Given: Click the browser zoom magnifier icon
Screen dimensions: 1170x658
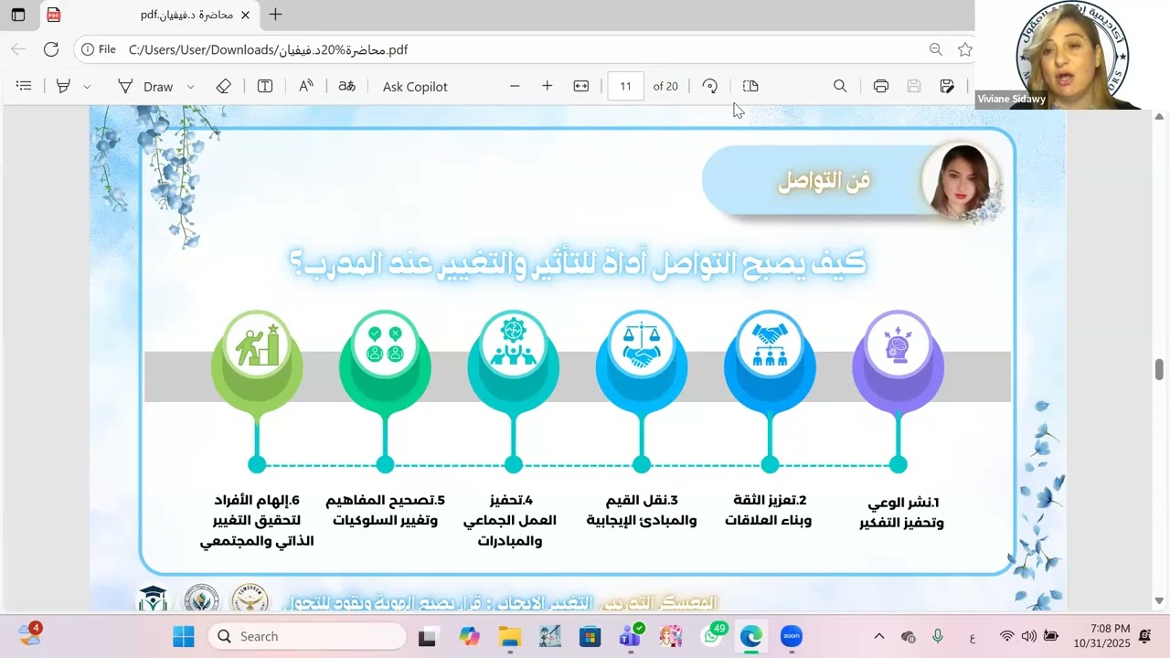Looking at the screenshot, I should [936, 49].
